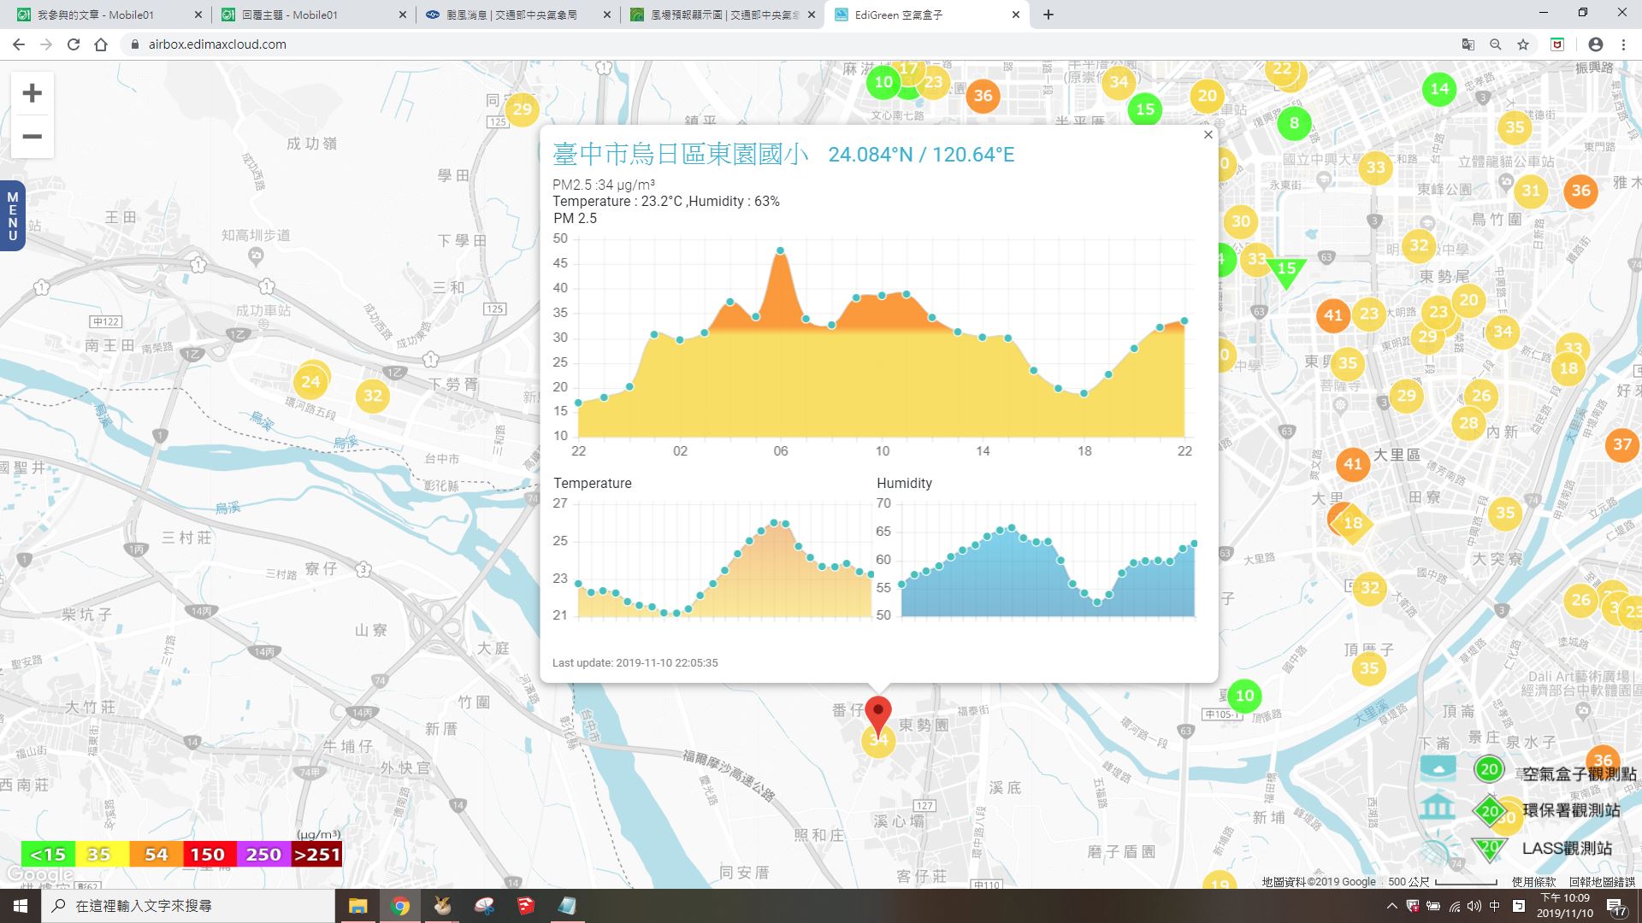Select the green 8 air box marker
Screen dimensions: 1642x923
coord(1294,123)
